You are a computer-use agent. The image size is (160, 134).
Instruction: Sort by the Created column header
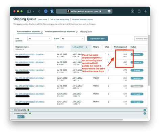60,47
